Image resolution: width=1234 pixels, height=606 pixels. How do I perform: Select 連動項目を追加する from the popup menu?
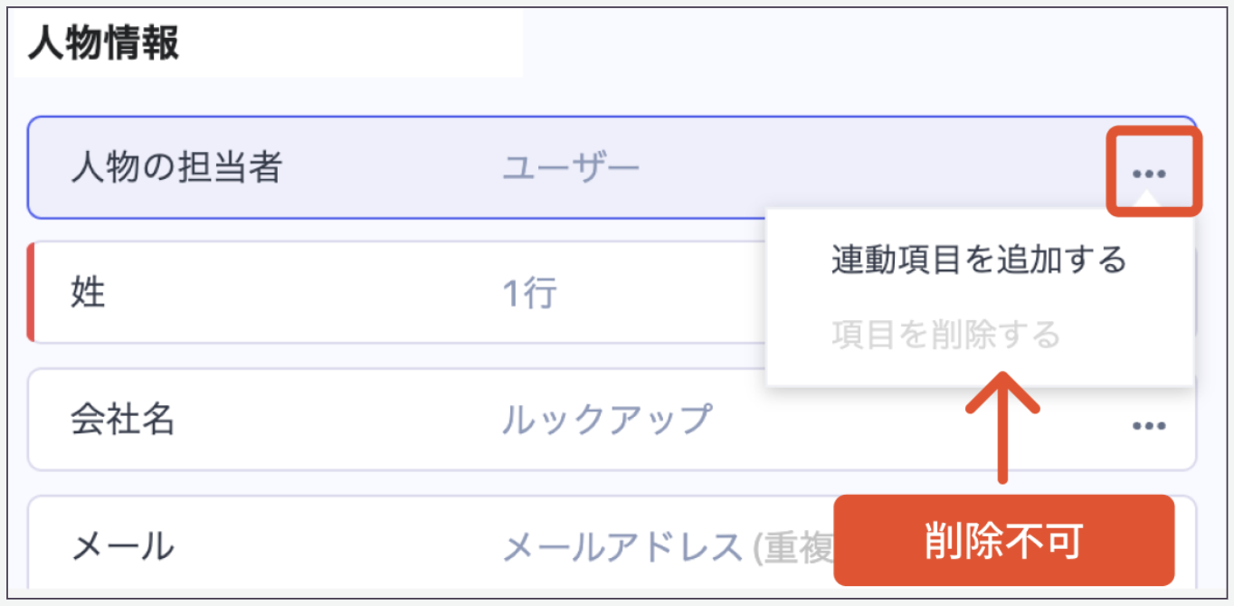coord(979,260)
